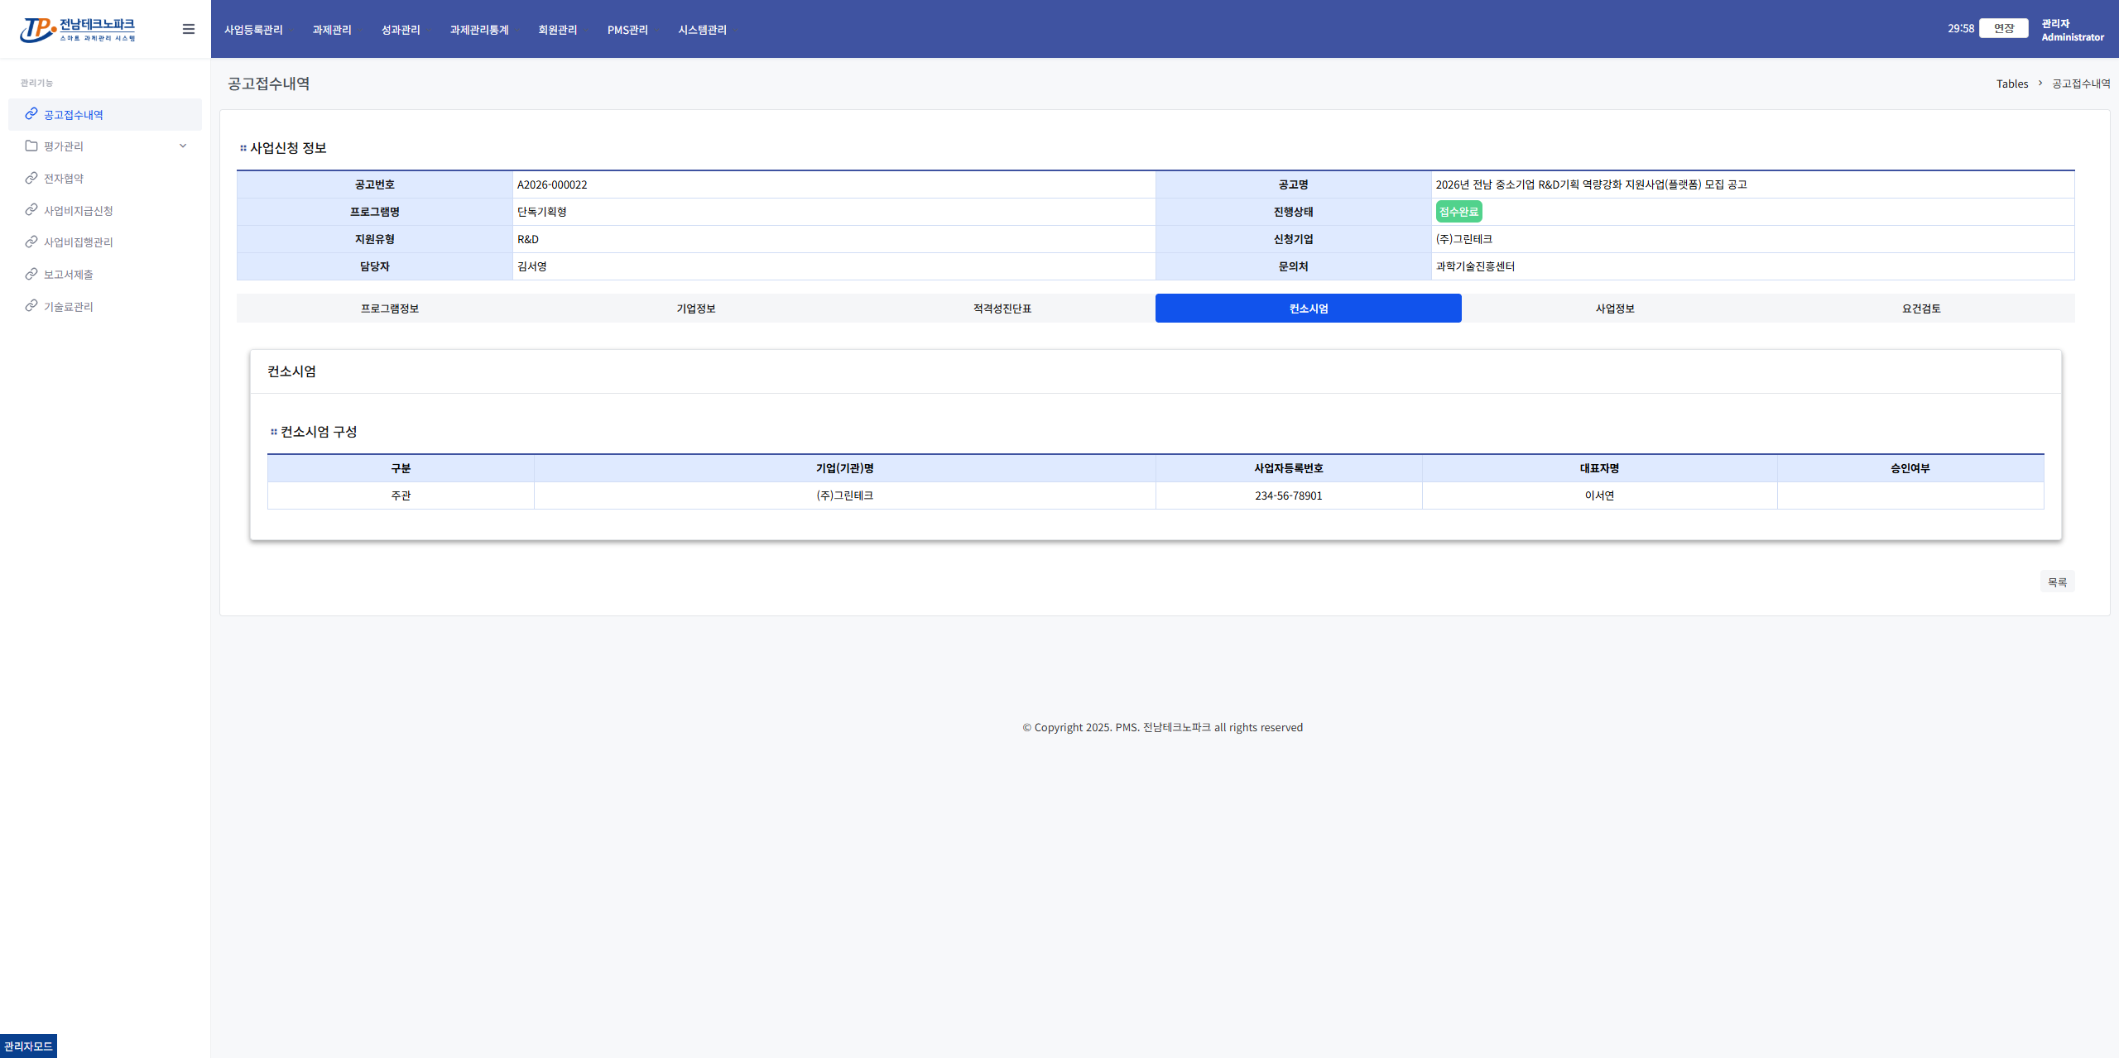
Task: Expand the 평가관리 chevron
Action: tap(183, 146)
